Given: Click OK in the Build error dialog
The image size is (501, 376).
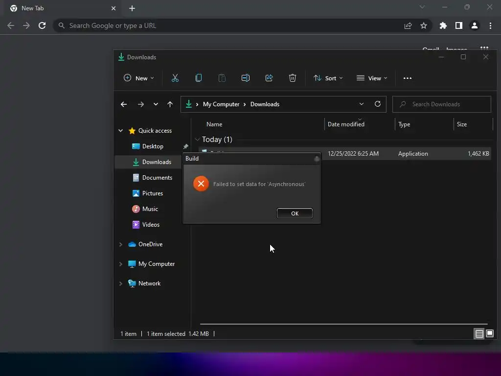Looking at the screenshot, I should pyautogui.click(x=295, y=213).
